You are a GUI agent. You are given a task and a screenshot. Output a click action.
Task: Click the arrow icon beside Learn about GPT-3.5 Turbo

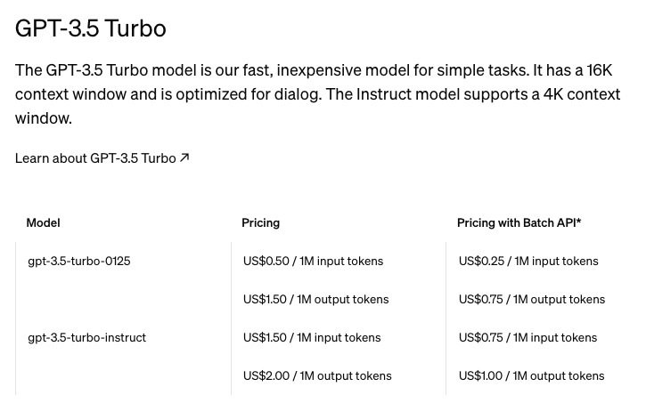click(184, 157)
